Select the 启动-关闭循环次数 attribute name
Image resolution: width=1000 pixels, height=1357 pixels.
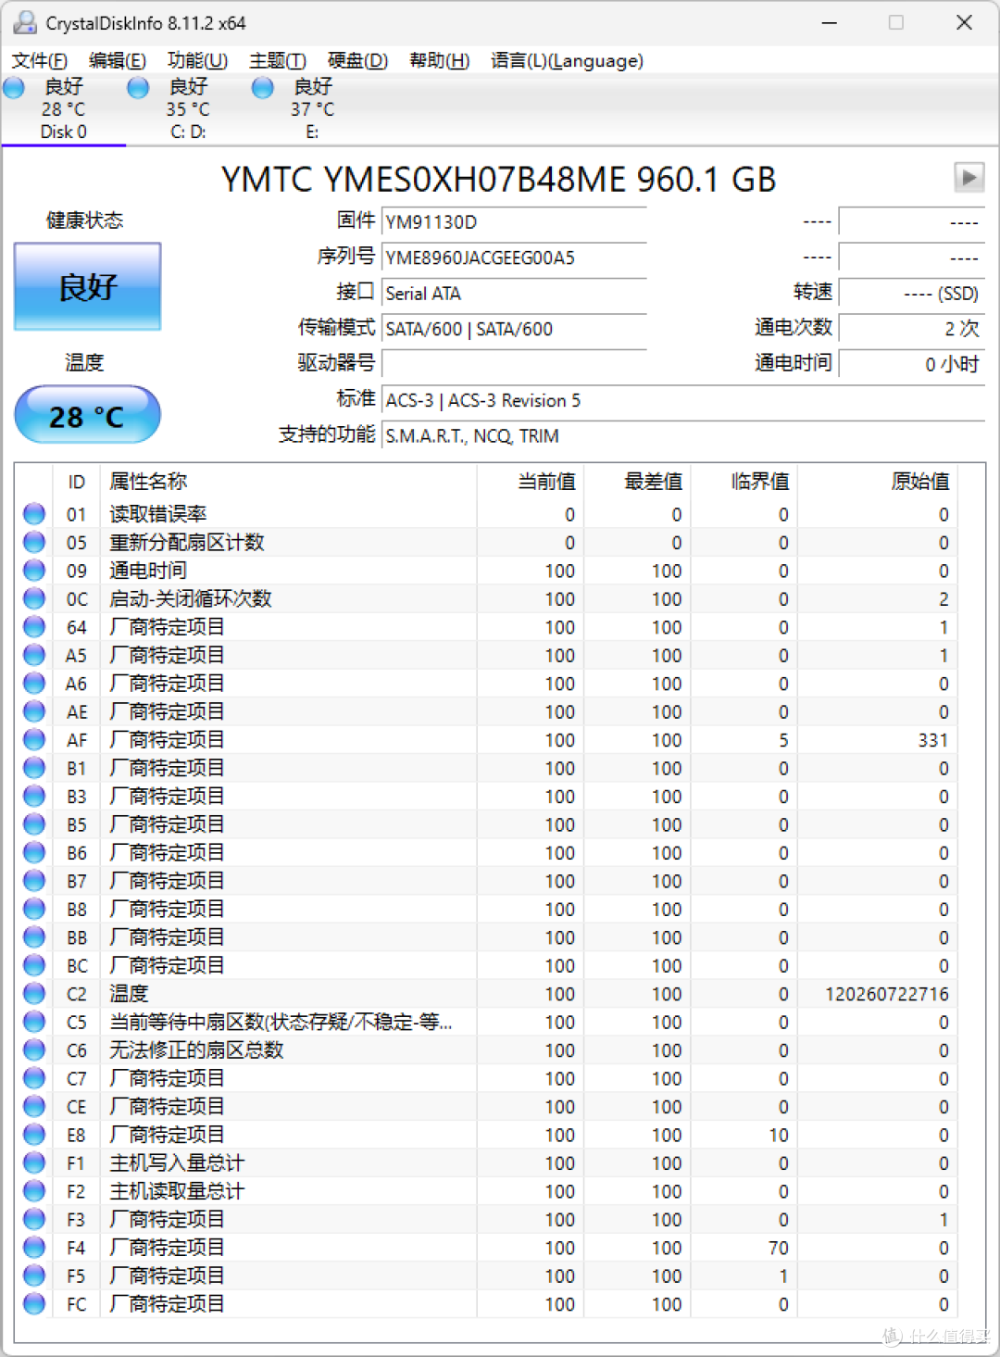(191, 598)
